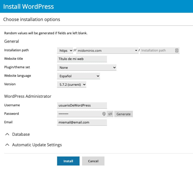The width and height of the screenshot is (193, 174).
Task: Click the 'Random values will be generated' note
Action: pos(46,33)
